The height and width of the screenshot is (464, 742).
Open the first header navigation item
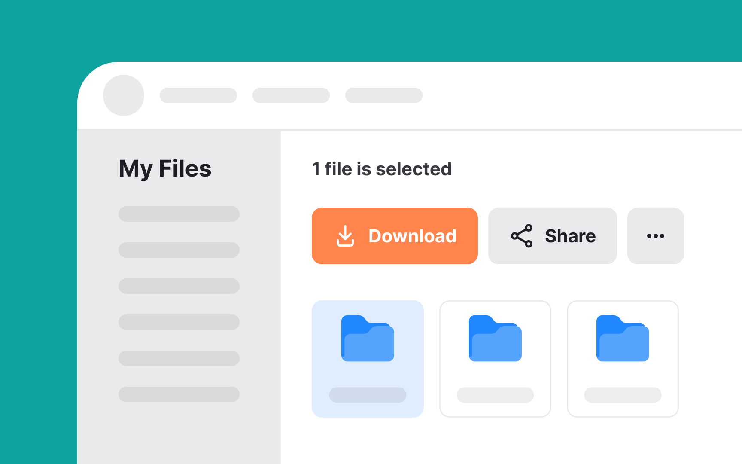click(198, 95)
